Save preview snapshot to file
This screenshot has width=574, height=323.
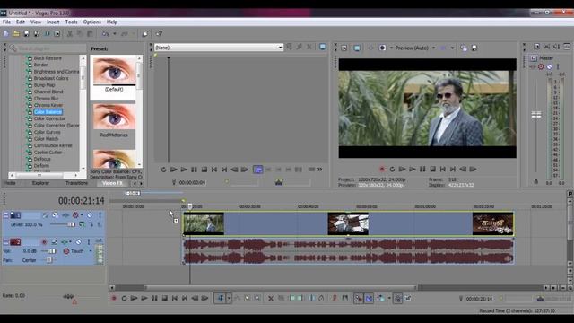pyautogui.click(x=474, y=48)
